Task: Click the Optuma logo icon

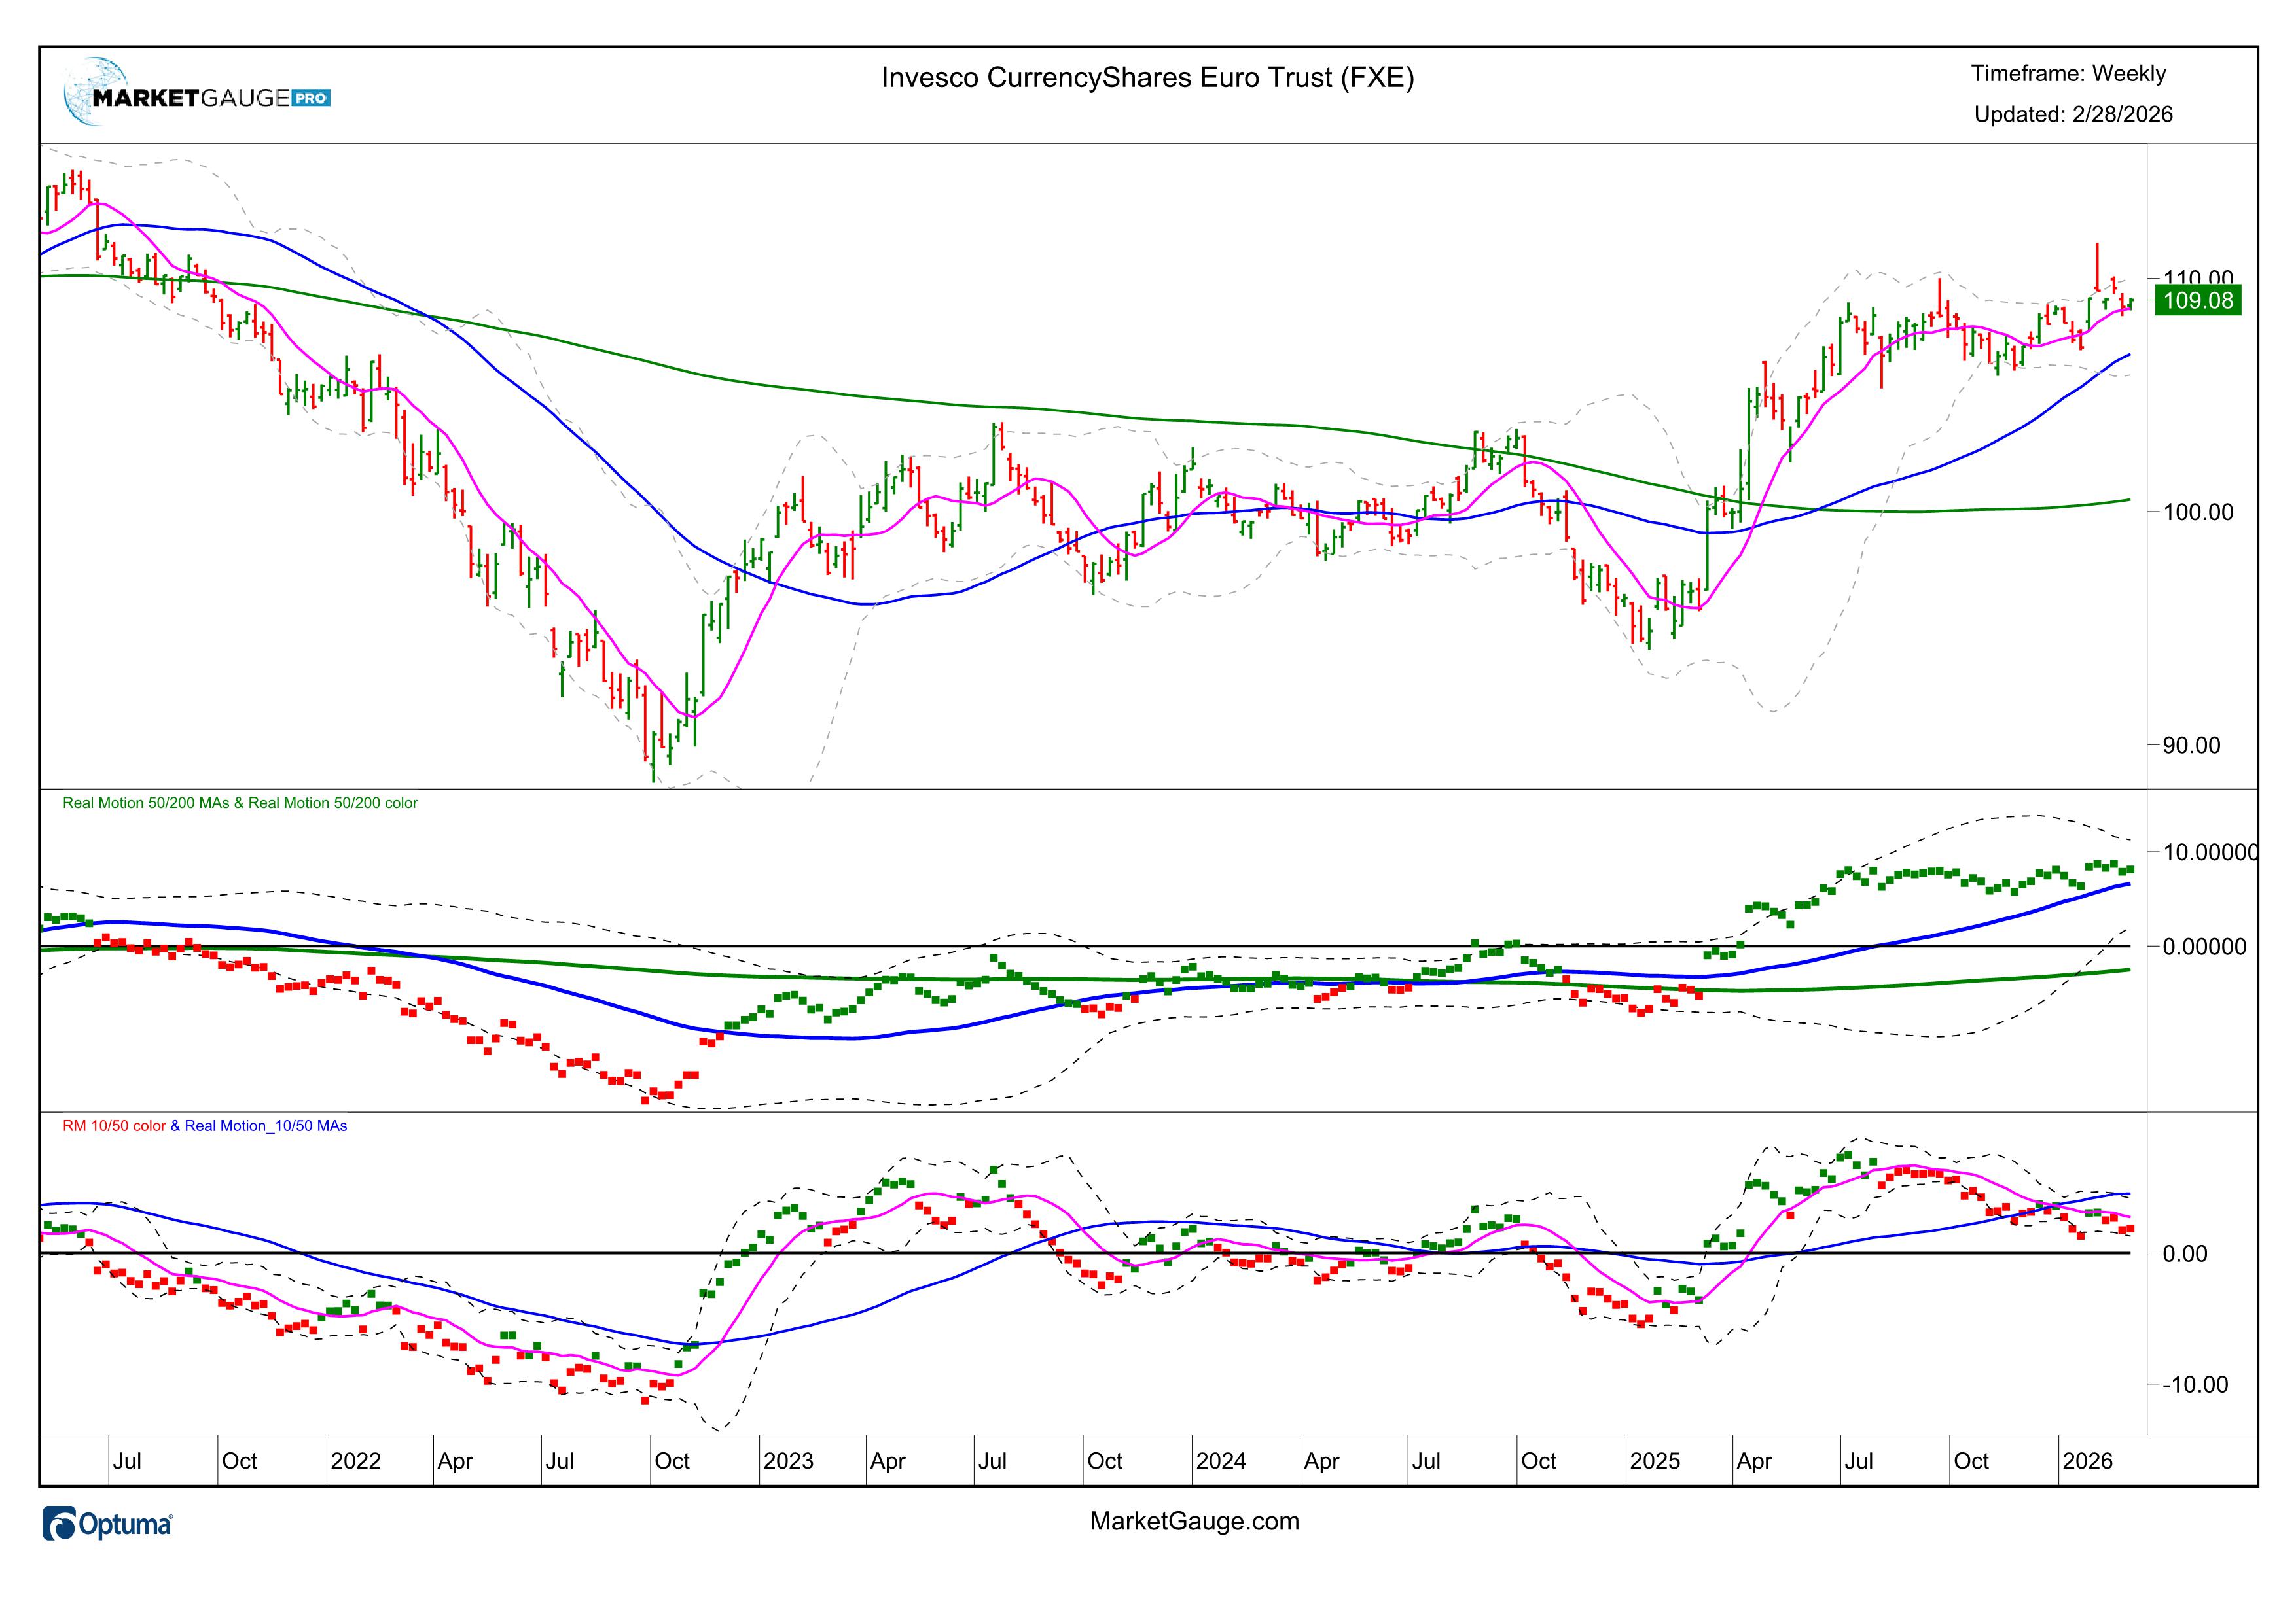Action: [60, 1524]
